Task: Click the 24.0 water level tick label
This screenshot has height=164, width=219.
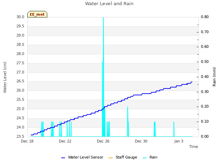Action: point(21,127)
